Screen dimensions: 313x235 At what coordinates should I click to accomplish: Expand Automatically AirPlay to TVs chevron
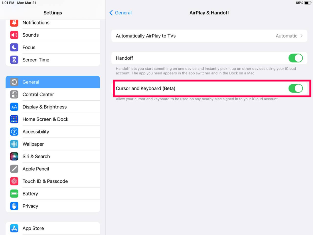302,36
